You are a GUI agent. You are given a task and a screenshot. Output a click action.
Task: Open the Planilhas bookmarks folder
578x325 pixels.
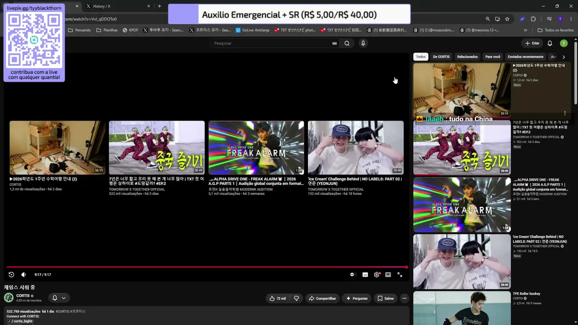pos(107,30)
